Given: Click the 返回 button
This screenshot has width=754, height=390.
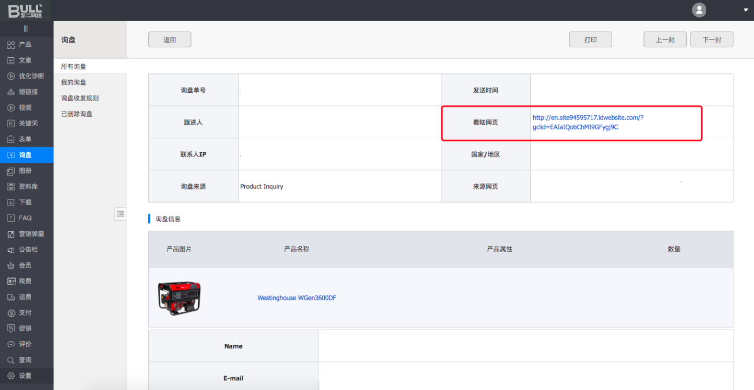Looking at the screenshot, I should (x=169, y=40).
